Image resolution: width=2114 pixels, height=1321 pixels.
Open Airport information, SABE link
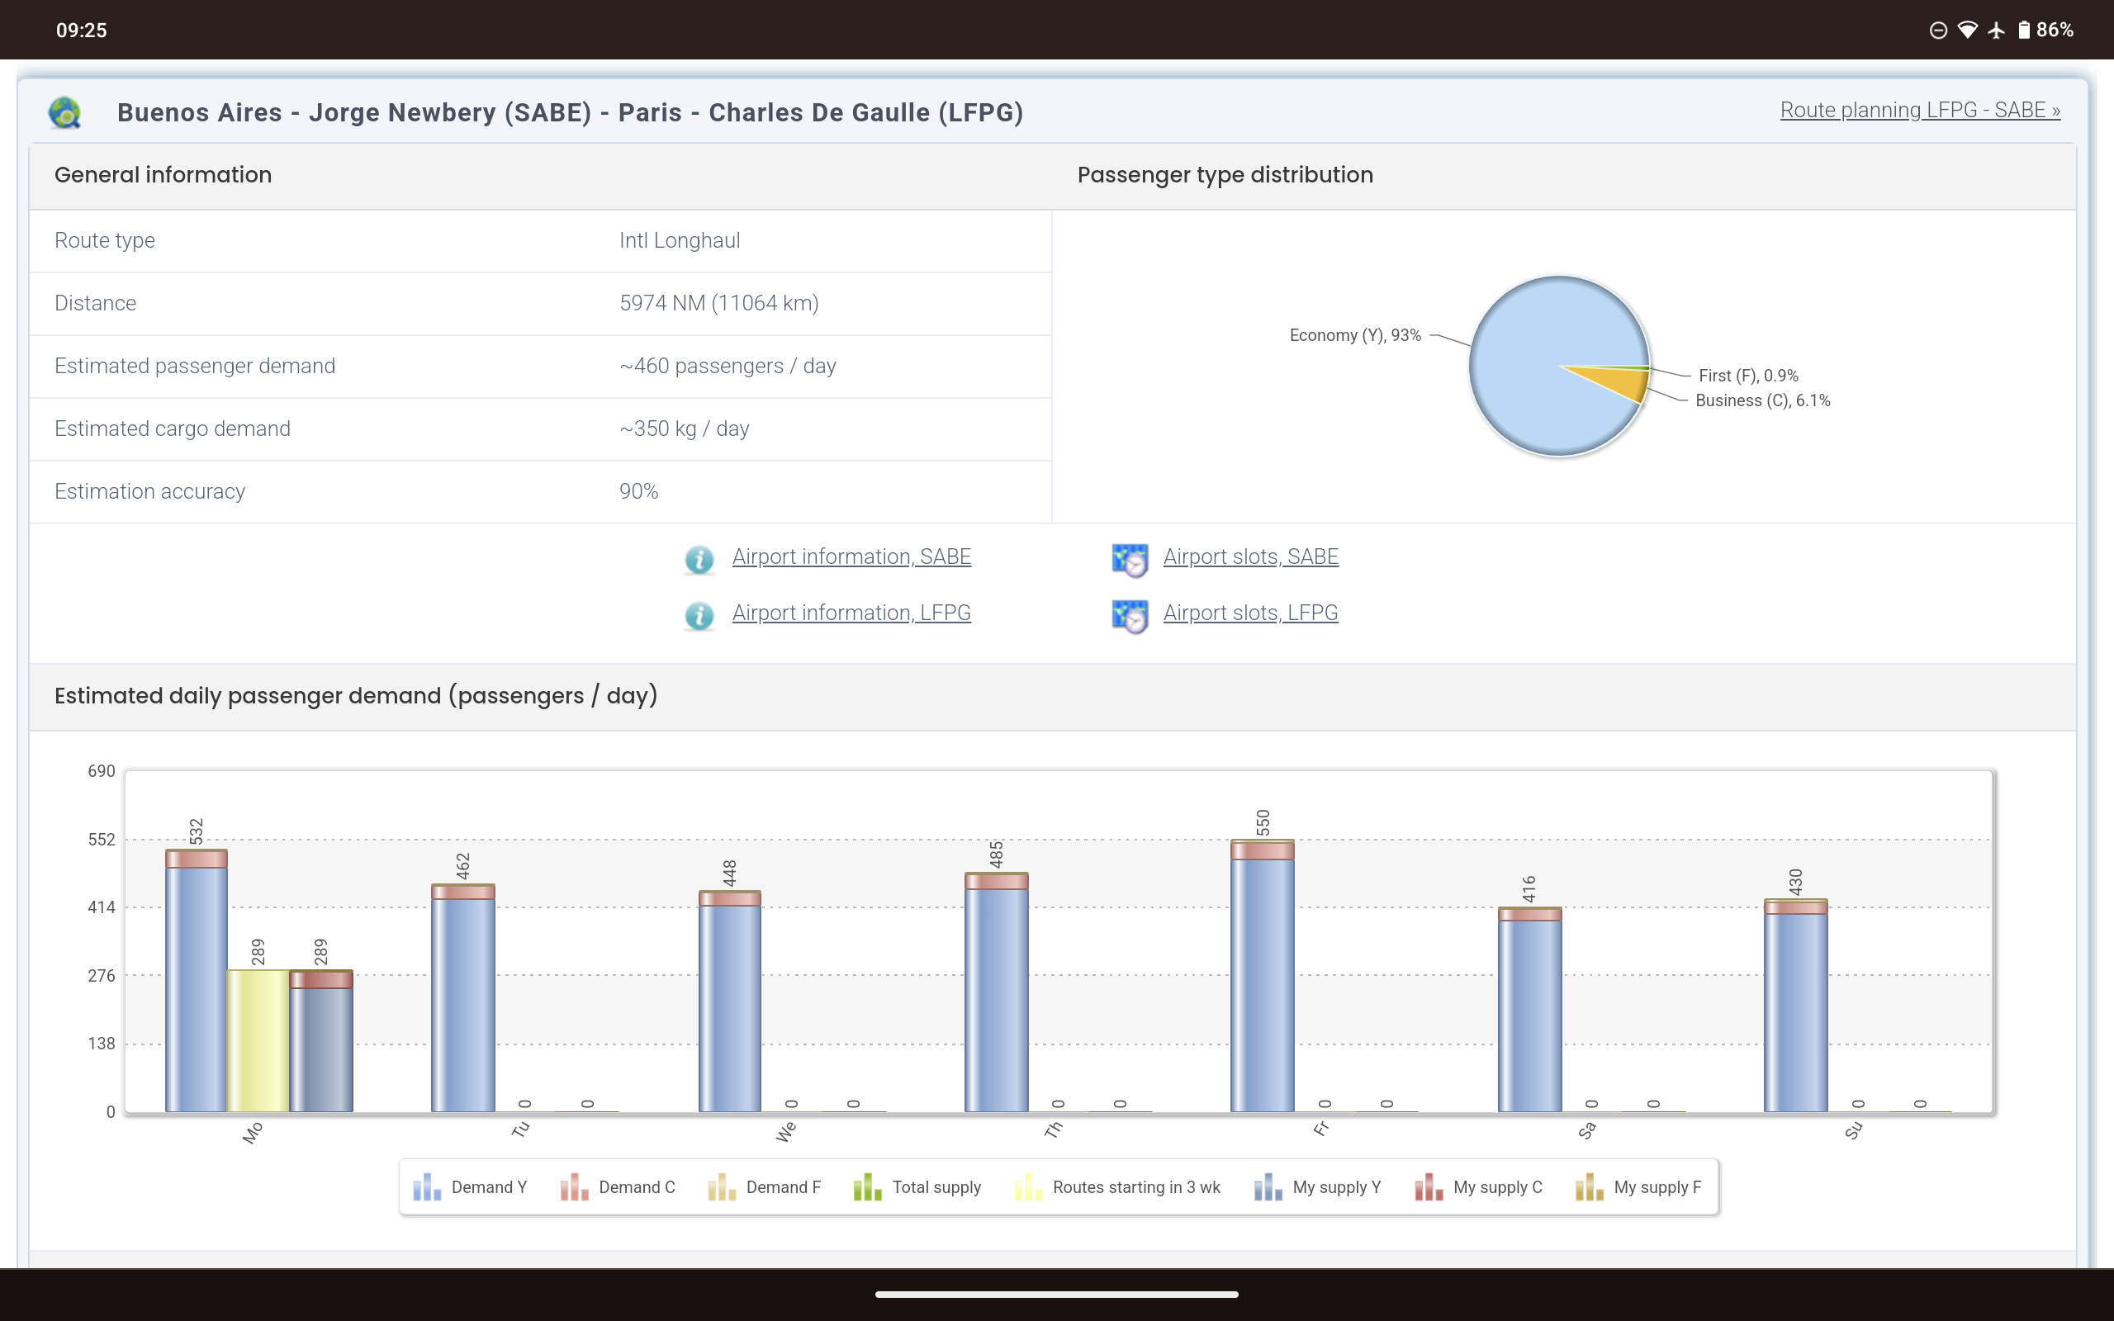(x=851, y=556)
